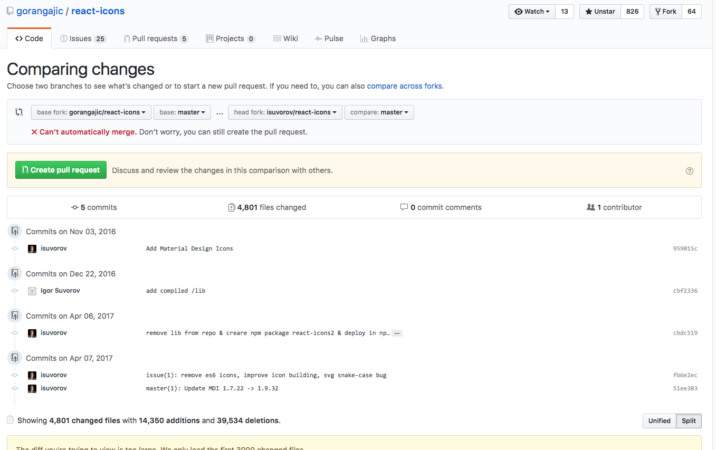Screen dimensions: 716x450
Task: Click the push icon for Nov 03, 2016 commits
Action: [15, 231]
